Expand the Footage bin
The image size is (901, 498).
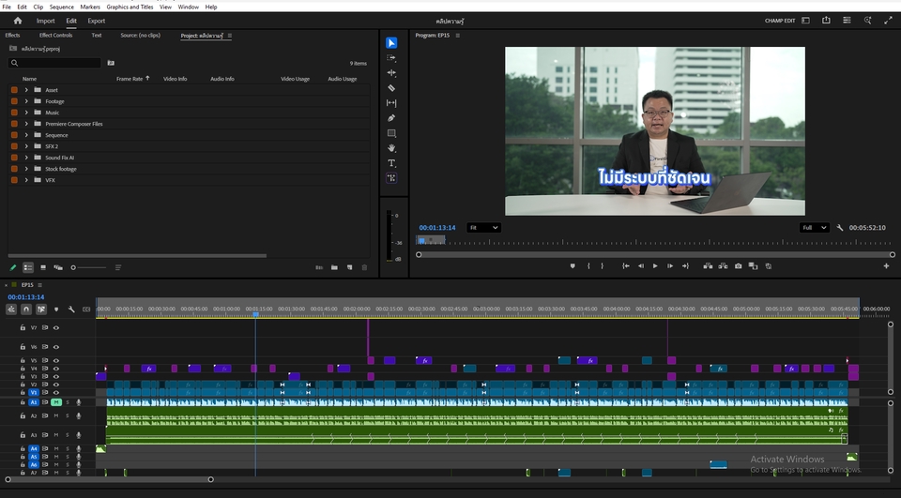pos(26,101)
